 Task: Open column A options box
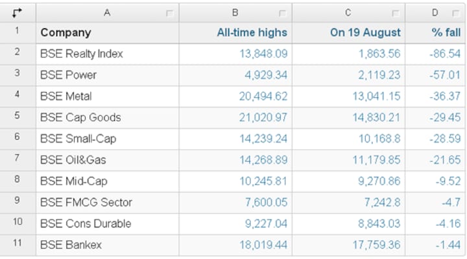click(x=170, y=14)
